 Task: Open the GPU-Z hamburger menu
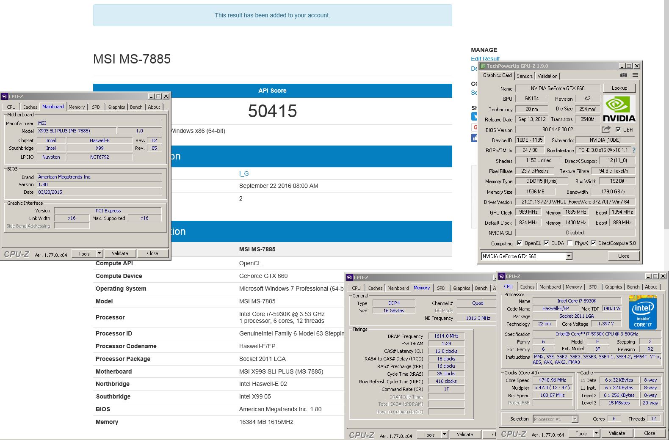[x=635, y=75]
